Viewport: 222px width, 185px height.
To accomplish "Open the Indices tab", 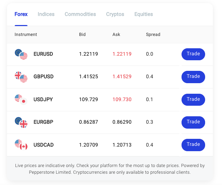I will 46,14.
